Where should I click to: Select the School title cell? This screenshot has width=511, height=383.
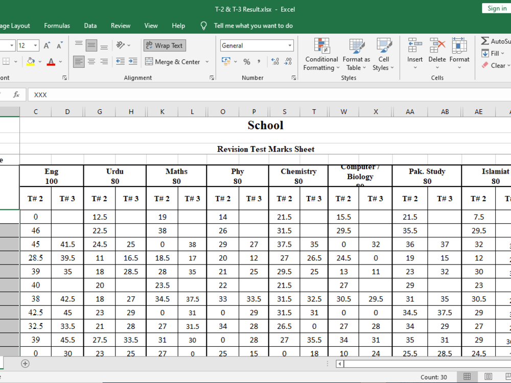pyautogui.click(x=266, y=125)
